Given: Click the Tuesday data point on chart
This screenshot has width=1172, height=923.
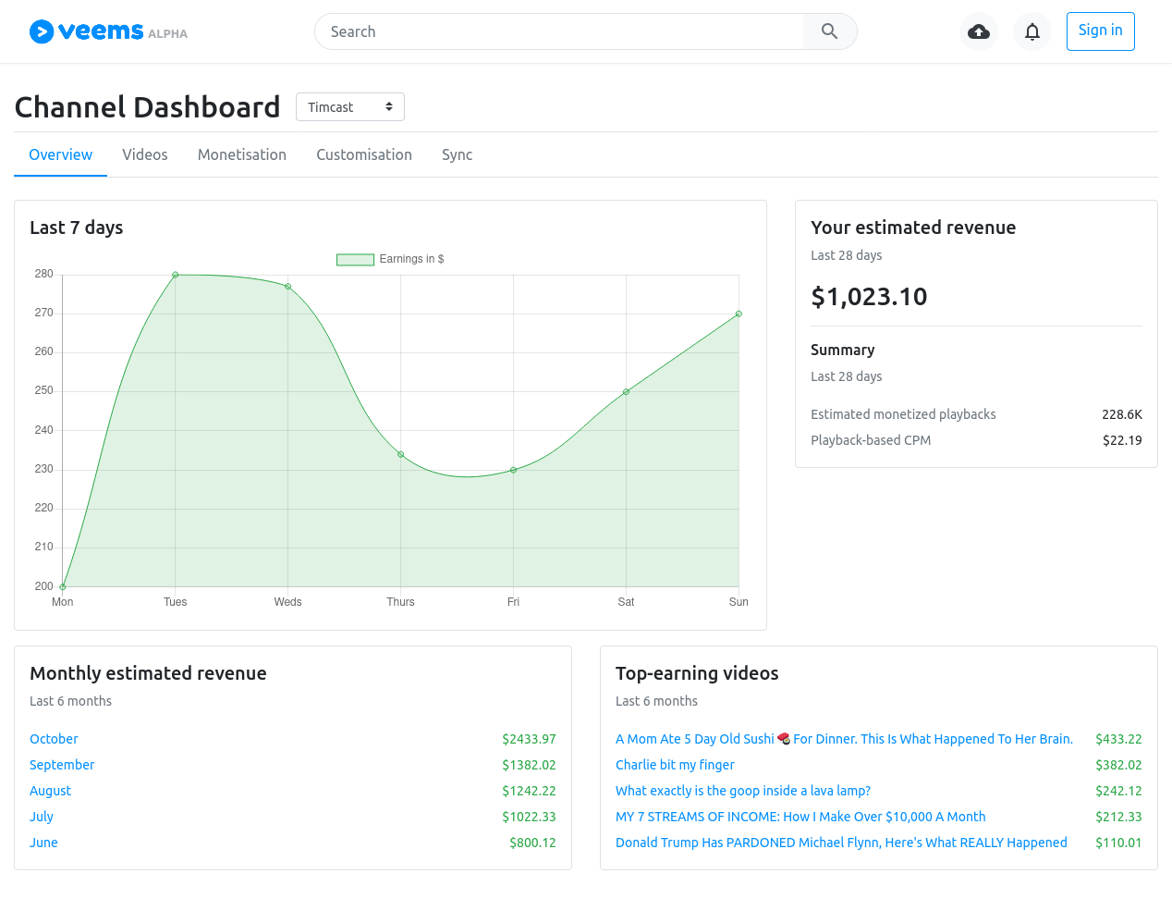Looking at the screenshot, I should coord(176,275).
